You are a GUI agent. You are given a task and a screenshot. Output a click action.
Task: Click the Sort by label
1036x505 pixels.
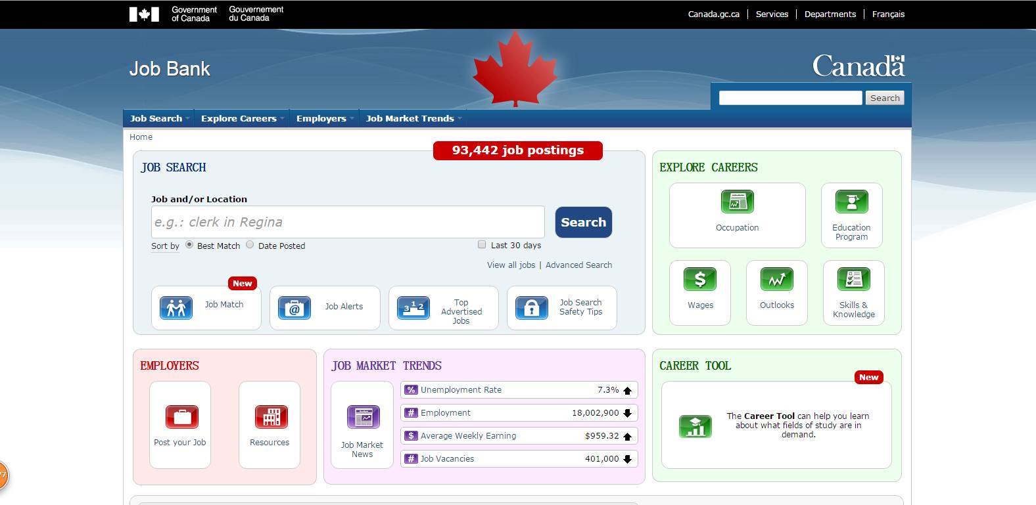pos(165,246)
